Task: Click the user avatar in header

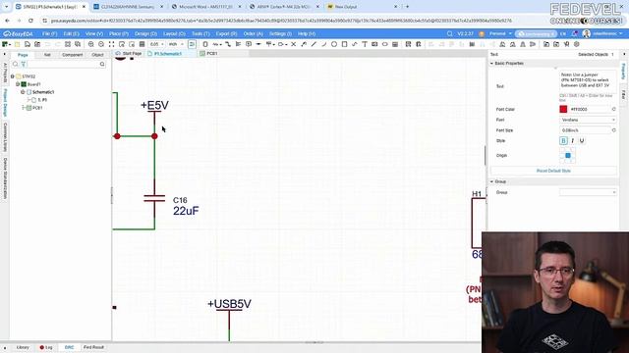Action: point(587,33)
